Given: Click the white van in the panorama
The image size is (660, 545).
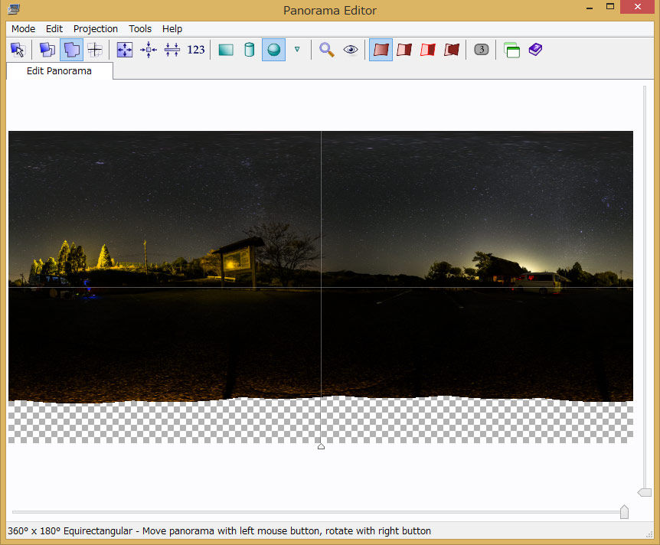Looking at the screenshot, I should [x=540, y=282].
